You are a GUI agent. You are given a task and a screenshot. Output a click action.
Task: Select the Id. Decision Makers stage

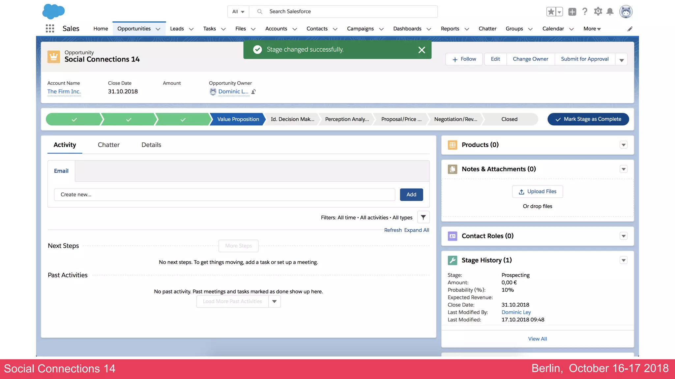coord(292,119)
